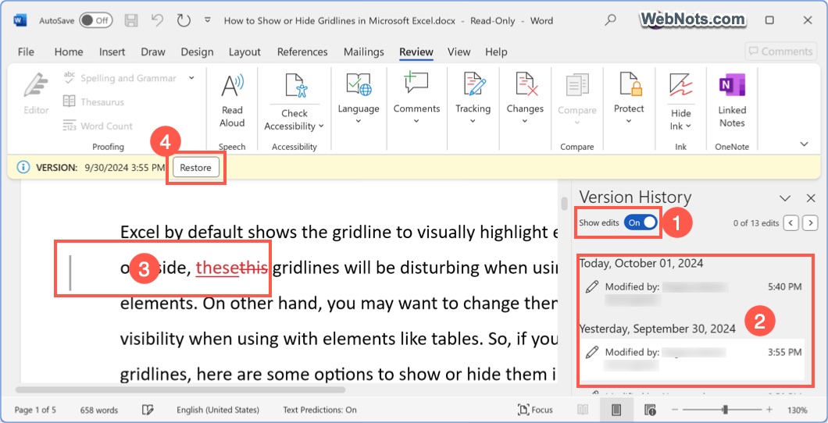828x423 pixels.
Task: Click the Redo arrow icon
Action: [x=184, y=21]
